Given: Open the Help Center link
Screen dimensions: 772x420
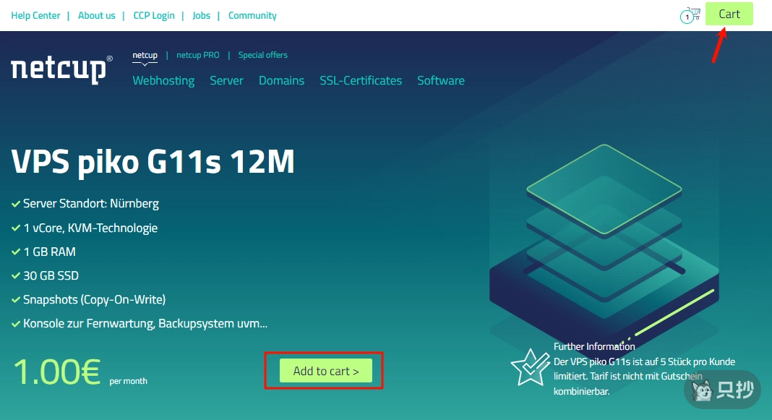Looking at the screenshot, I should point(35,15).
